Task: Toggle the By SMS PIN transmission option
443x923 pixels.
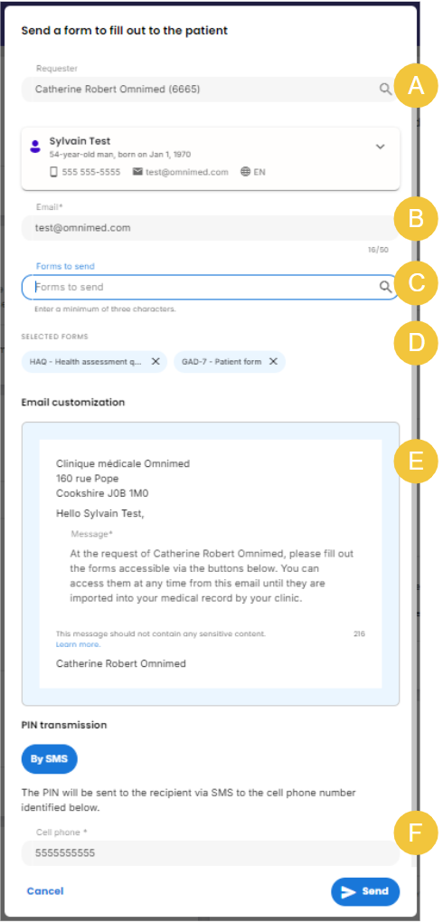Action: point(50,759)
